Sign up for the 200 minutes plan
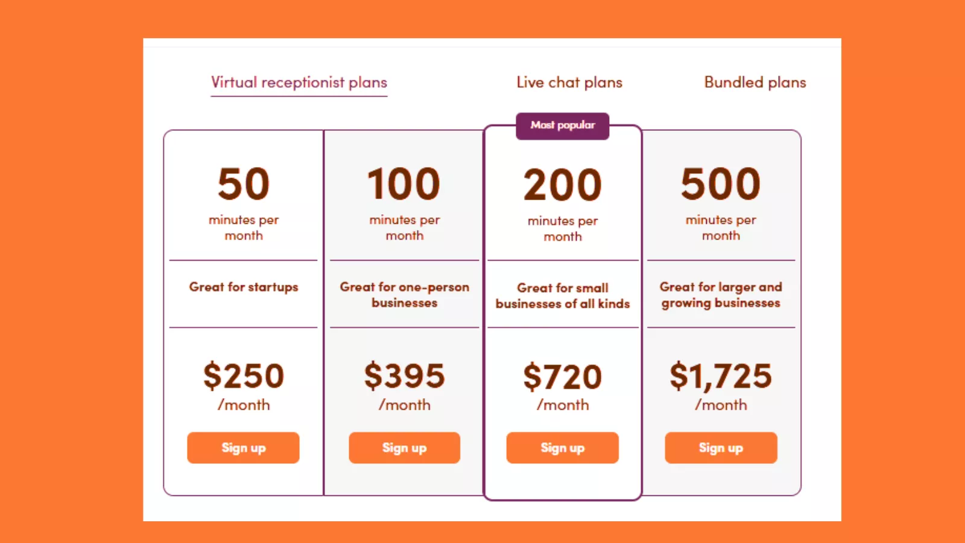The height and width of the screenshot is (543, 965). click(562, 448)
